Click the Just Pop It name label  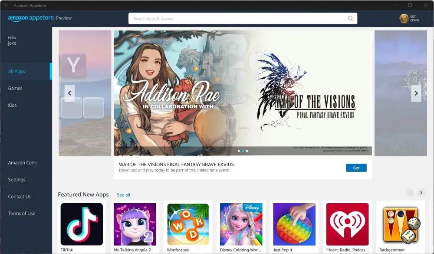coord(283,250)
